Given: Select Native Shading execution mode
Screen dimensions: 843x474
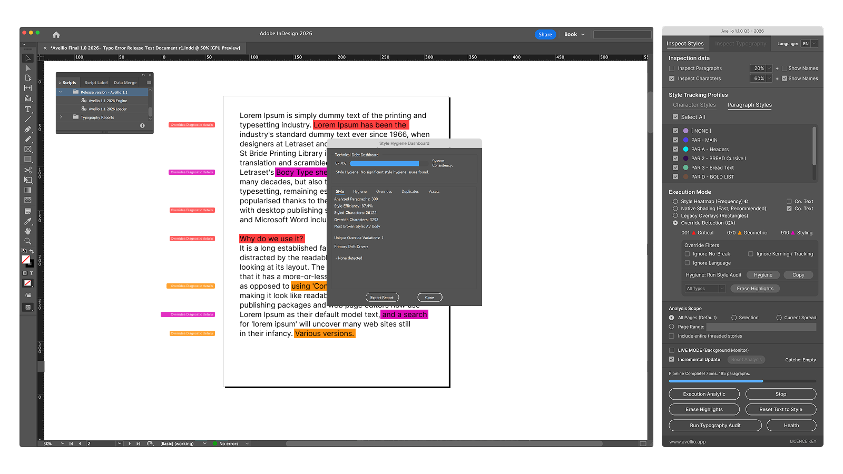Looking at the screenshot, I should click(675, 209).
